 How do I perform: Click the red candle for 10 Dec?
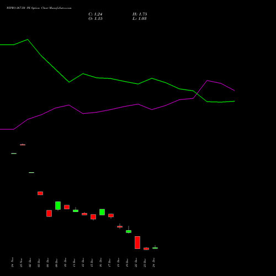[x=67, y=207]
